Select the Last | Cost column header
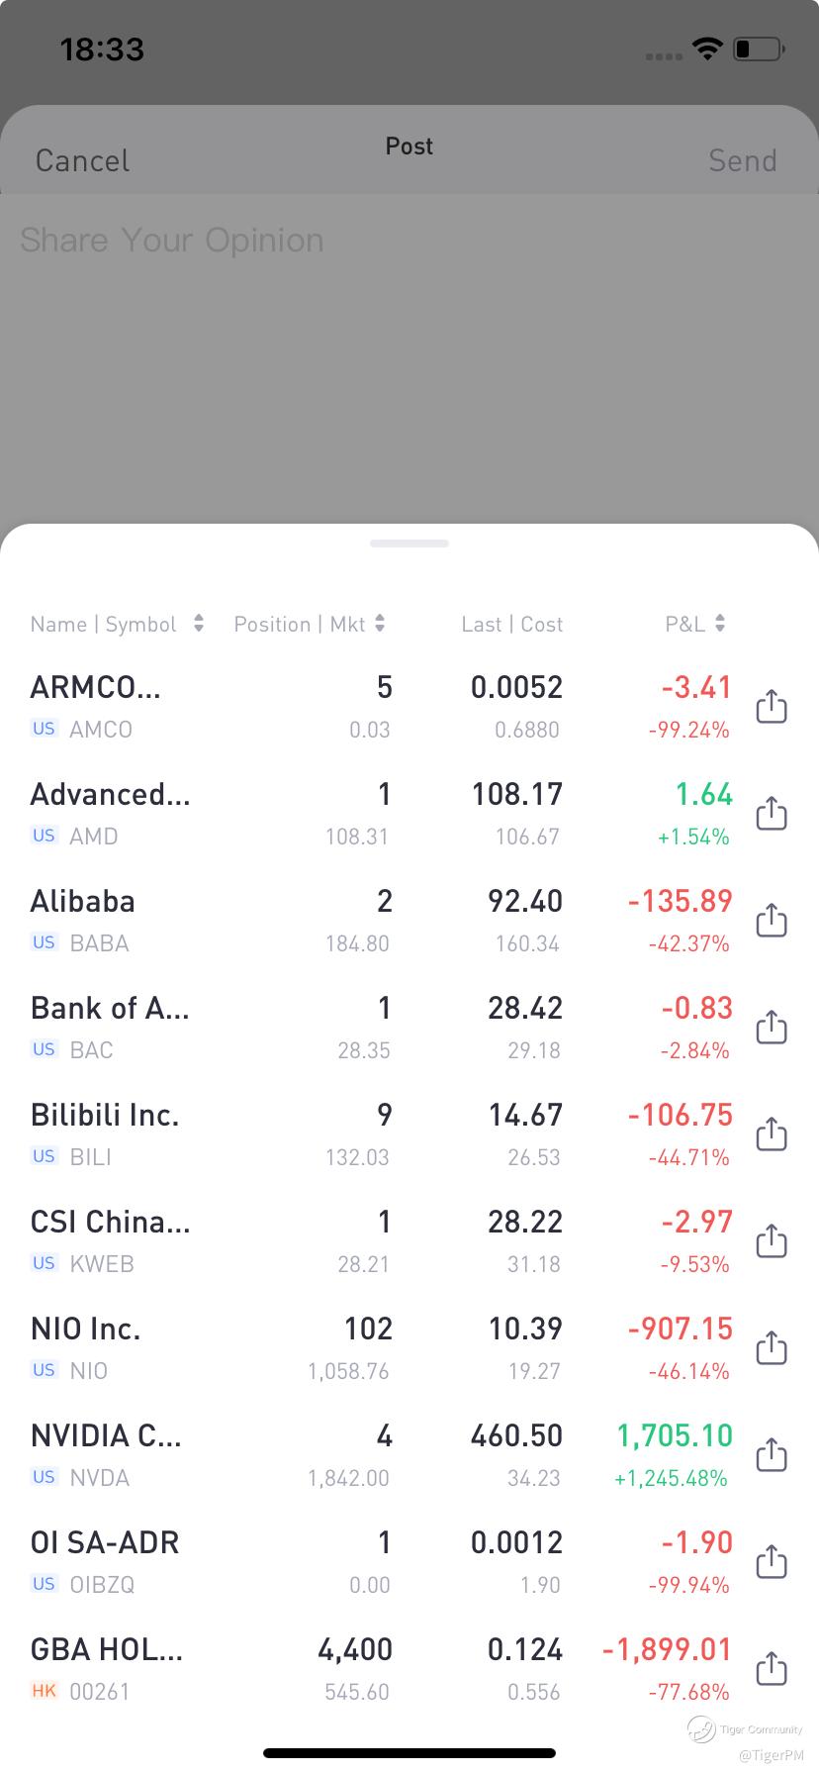819x1774 pixels. [511, 624]
